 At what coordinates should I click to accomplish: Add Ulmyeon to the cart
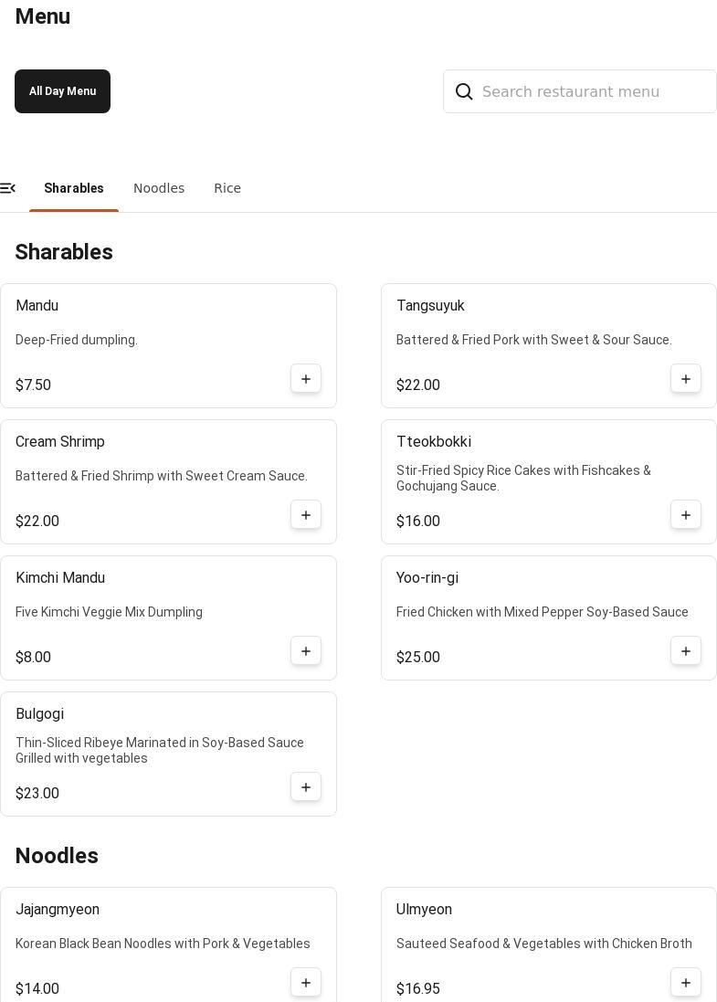(686, 983)
